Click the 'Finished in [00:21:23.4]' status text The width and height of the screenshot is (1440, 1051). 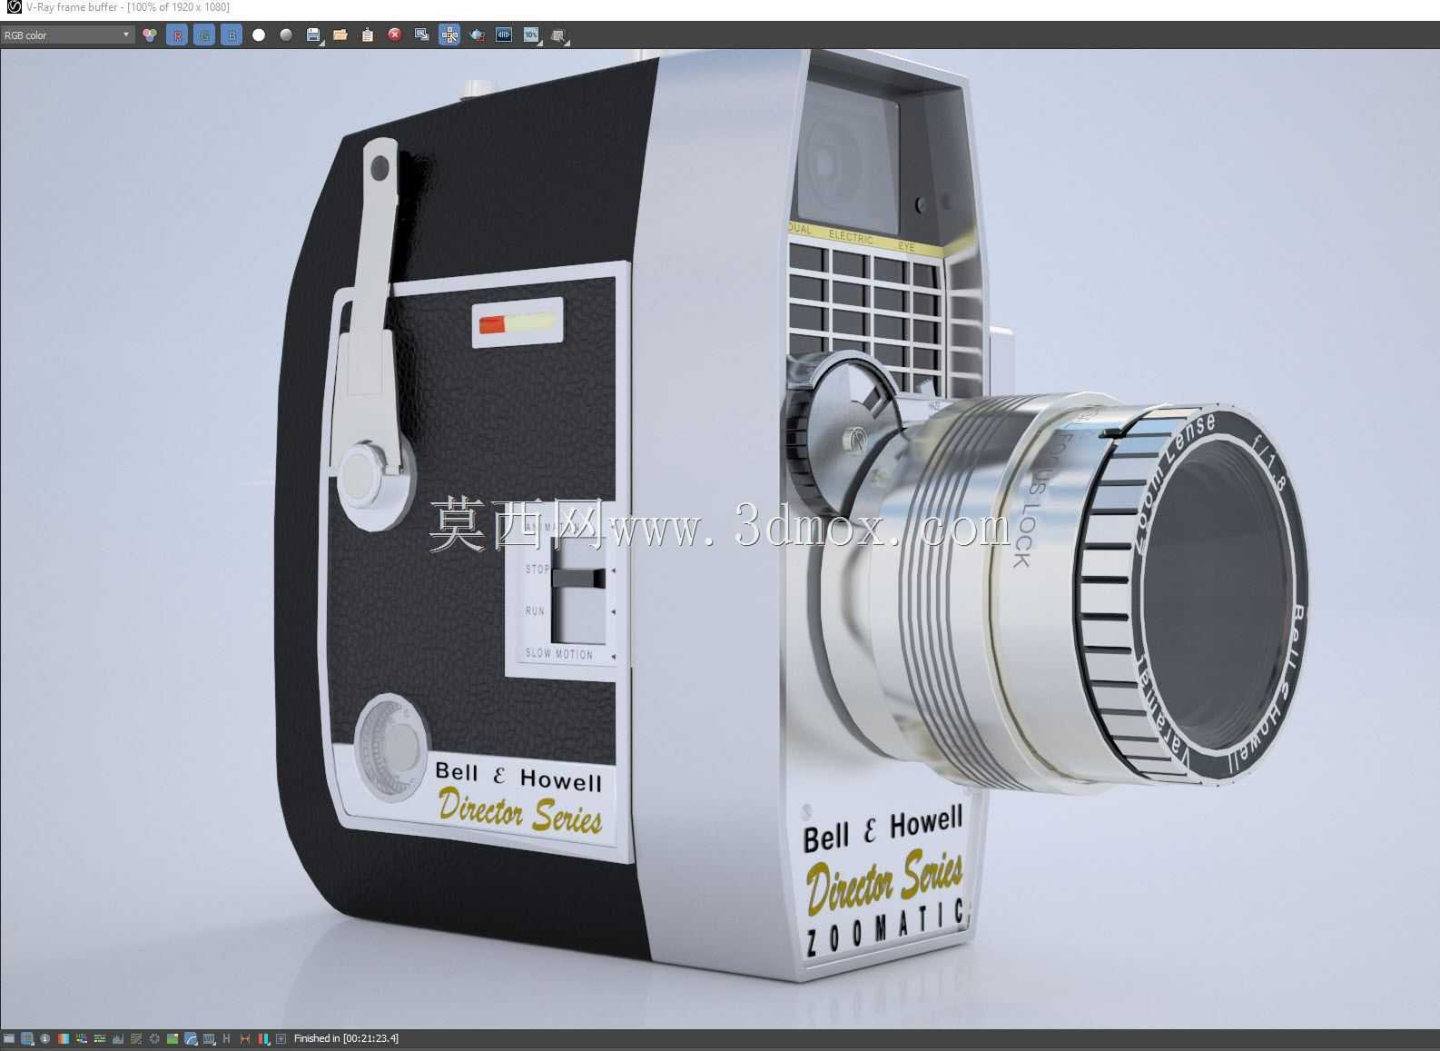tap(346, 1038)
